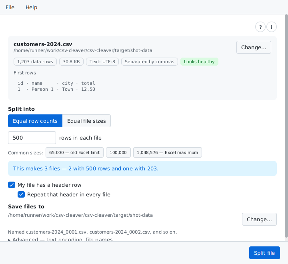Expand Advanced text encoding, file names section

coord(60,239)
